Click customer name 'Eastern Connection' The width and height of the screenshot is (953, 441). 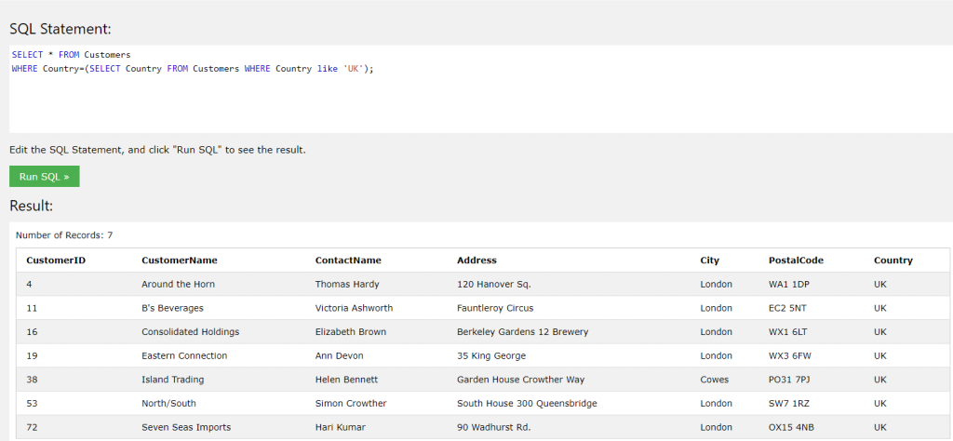pos(184,355)
